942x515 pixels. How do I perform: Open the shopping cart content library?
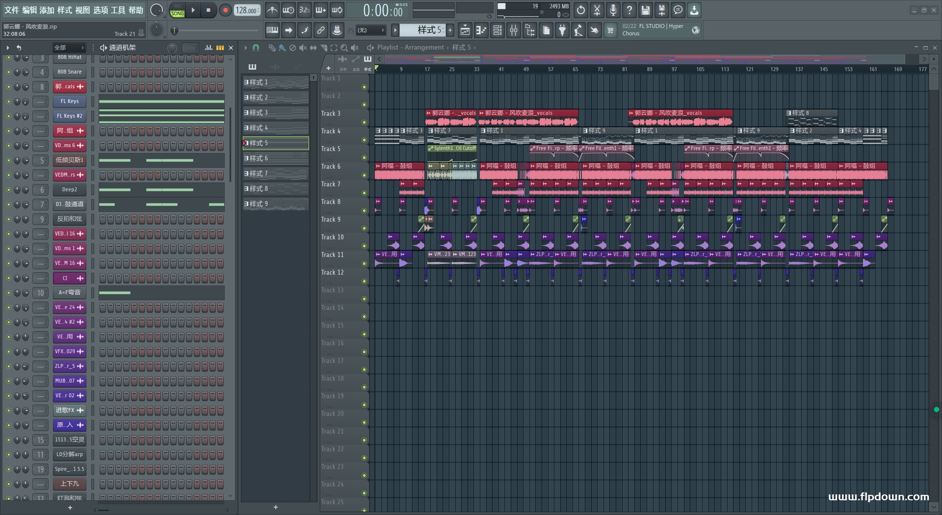[610, 30]
